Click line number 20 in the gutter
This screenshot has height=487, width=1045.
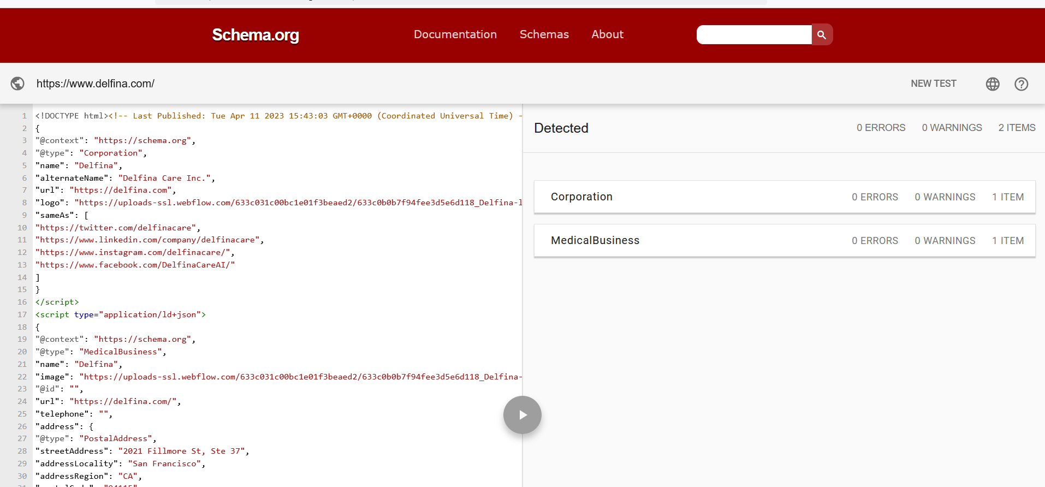click(x=22, y=352)
